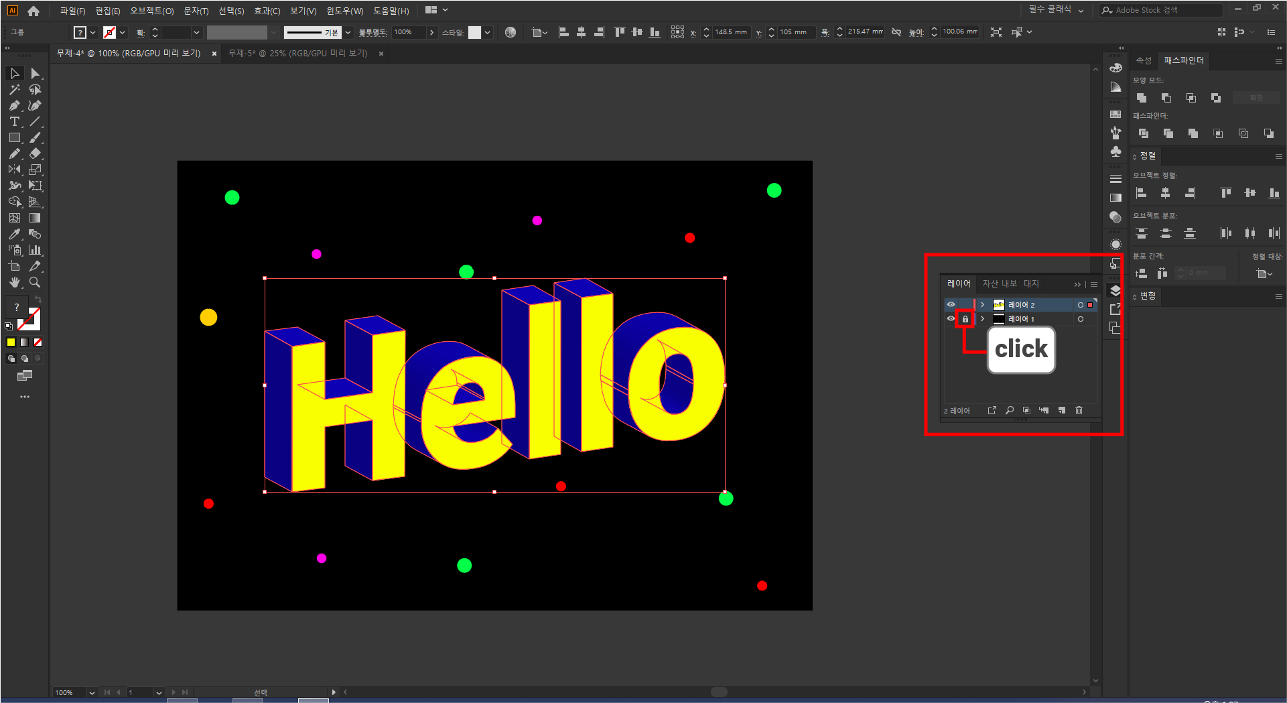Locate object with Layers magnifier icon

tap(1010, 410)
